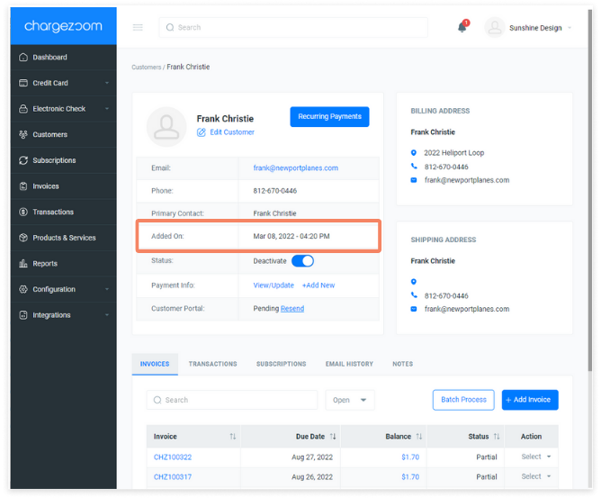Click the Products & Services box icon
The width and height of the screenshot is (601, 498).
(23, 238)
